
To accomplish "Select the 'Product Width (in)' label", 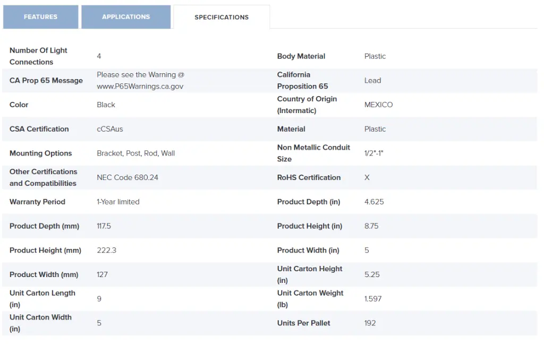I will (x=308, y=251).
